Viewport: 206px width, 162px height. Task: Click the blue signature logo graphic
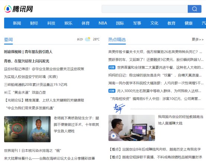119,109
